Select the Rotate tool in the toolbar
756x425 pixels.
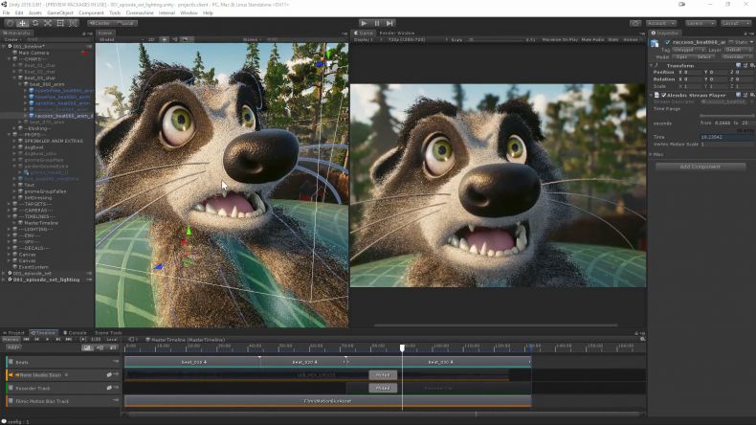[35, 23]
